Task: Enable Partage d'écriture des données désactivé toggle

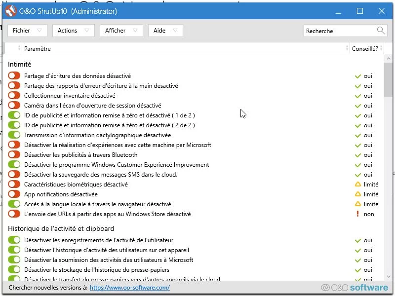Action: tap(14, 76)
